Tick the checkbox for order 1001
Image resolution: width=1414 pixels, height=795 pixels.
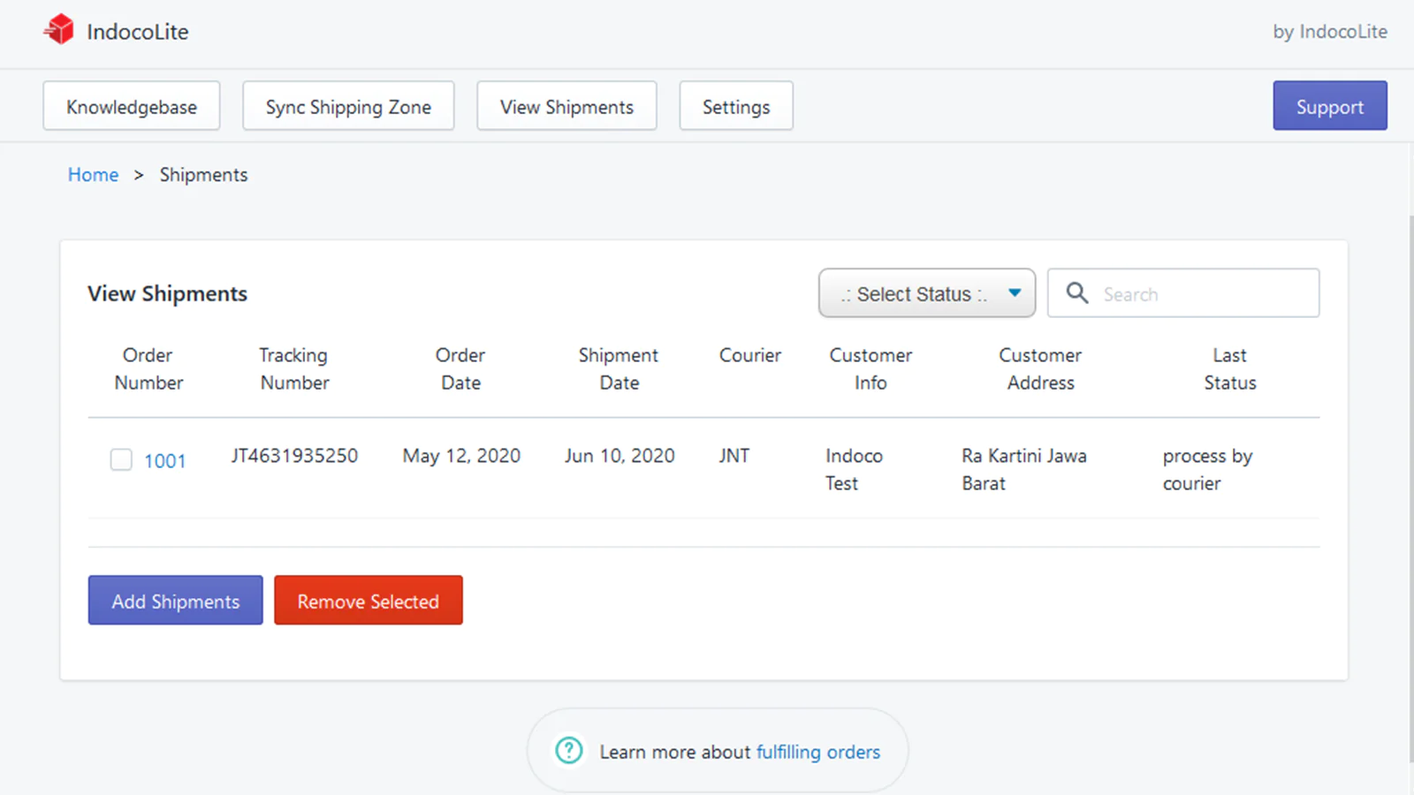(121, 459)
